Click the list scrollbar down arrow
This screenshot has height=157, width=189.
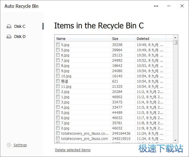(x=175, y=140)
